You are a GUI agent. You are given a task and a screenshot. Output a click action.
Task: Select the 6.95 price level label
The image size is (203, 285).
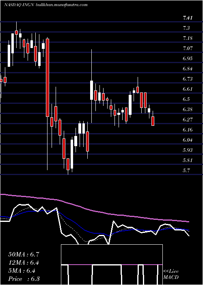tap(188, 59)
